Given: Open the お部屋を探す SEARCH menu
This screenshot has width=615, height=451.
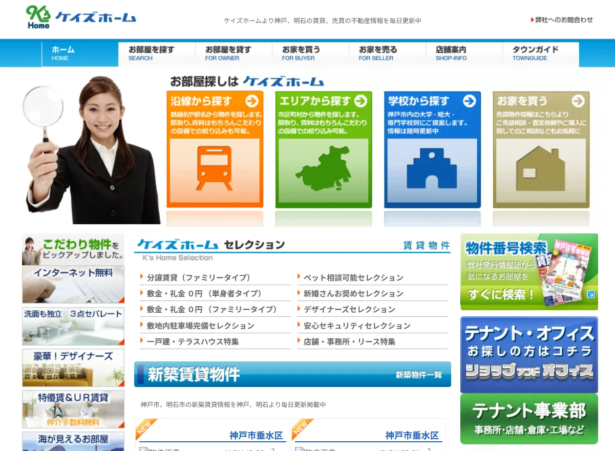Looking at the screenshot, I should point(157,53).
